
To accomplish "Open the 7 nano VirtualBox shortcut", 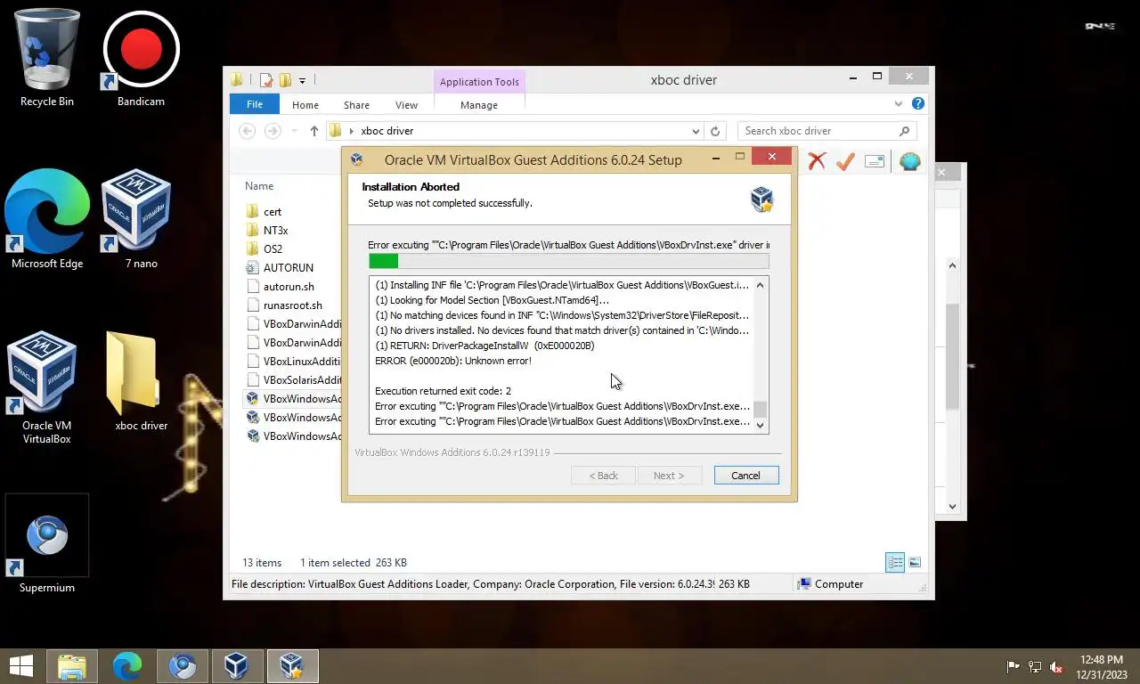I will coord(141,219).
